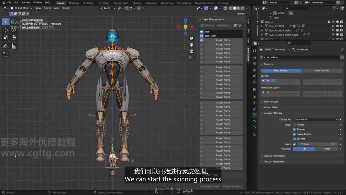This screenshot has width=346, height=195.
Task: Enable the Names checkbox
Action: (x=294, y=125)
